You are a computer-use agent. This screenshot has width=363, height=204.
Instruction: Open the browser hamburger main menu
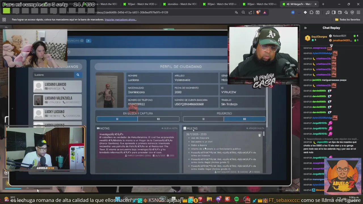pos(358,12)
